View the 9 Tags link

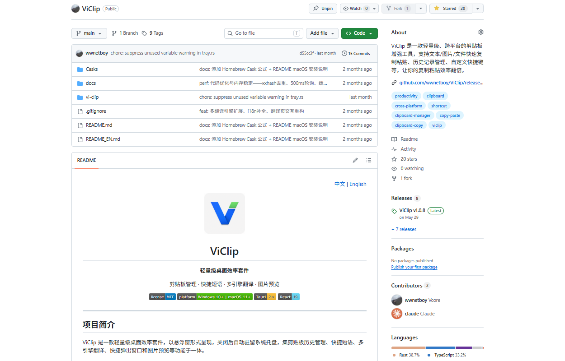[152, 33]
